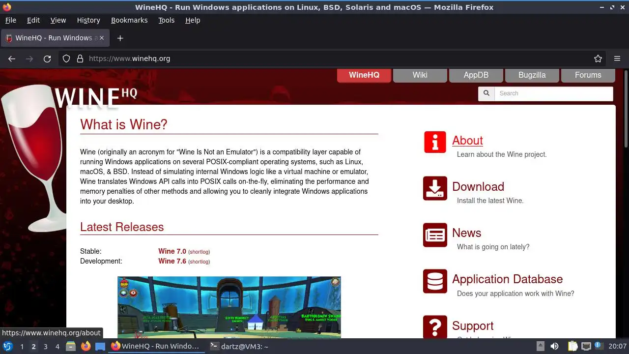
Task: Click the site security padlock icon
Action: pos(80,59)
